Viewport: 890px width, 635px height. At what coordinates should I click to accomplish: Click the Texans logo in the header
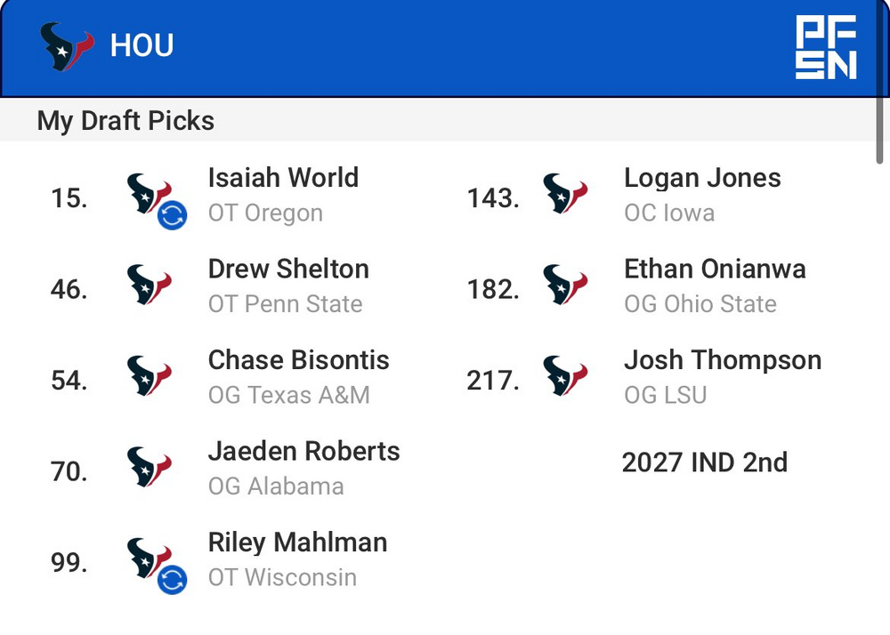click(67, 45)
